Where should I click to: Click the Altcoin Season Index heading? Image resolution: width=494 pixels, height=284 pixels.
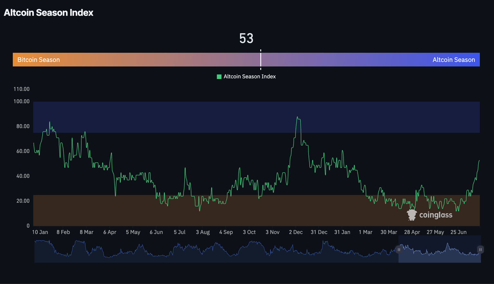click(x=49, y=13)
